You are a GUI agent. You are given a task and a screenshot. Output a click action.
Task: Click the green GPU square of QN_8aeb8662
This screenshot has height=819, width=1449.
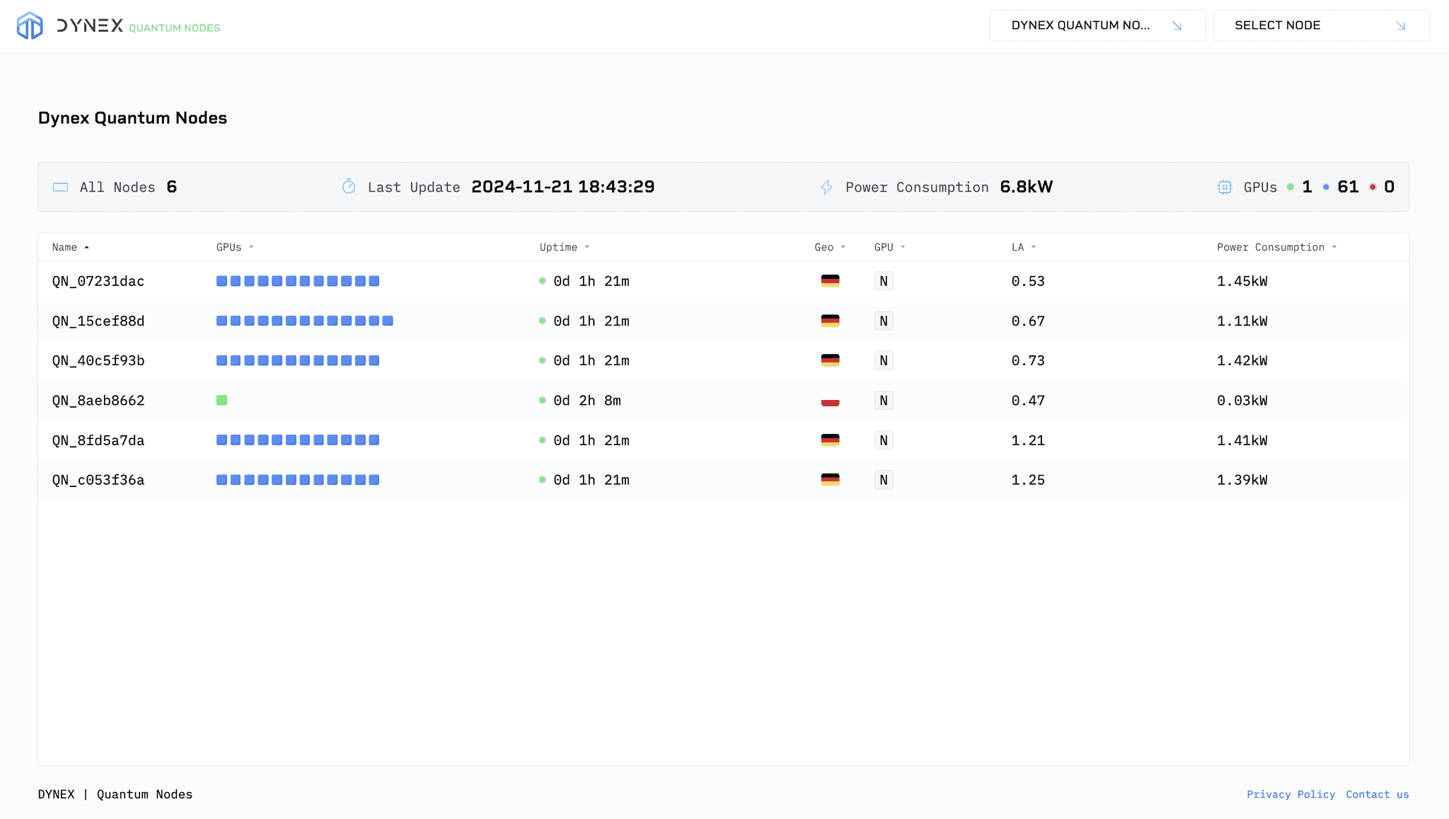click(222, 401)
